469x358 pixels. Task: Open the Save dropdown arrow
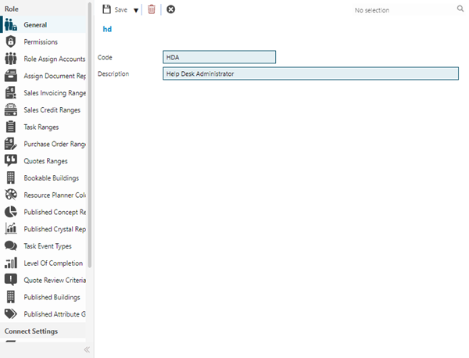coord(135,10)
